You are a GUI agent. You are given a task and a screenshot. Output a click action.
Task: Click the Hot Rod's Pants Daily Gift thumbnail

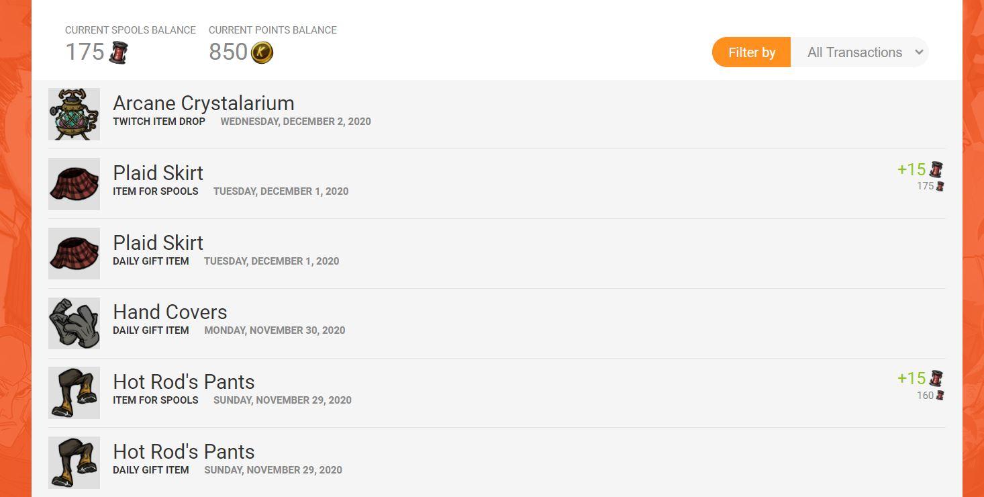pyautogui.click(x=74, y=463)
